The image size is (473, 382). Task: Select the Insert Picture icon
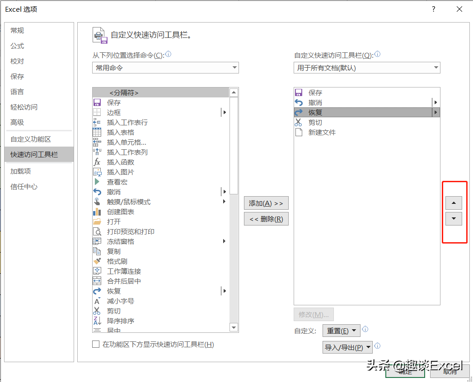97,172
